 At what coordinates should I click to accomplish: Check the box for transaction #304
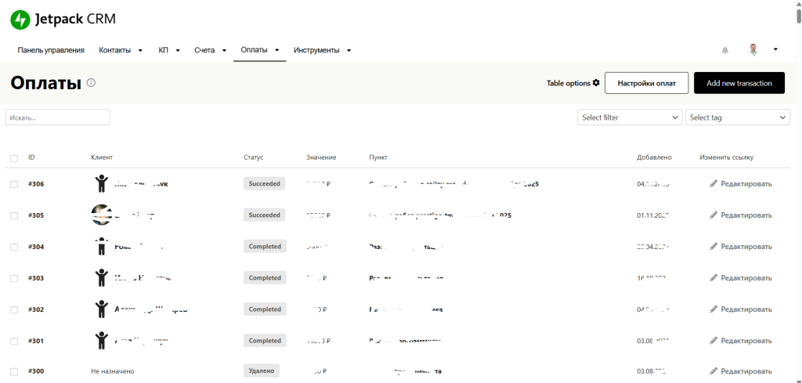(x=14, y=248)
